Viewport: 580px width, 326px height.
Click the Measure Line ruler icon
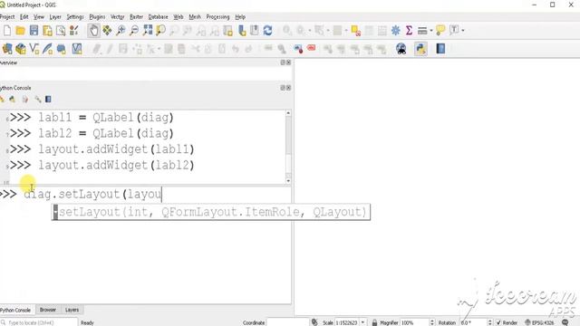422,30
